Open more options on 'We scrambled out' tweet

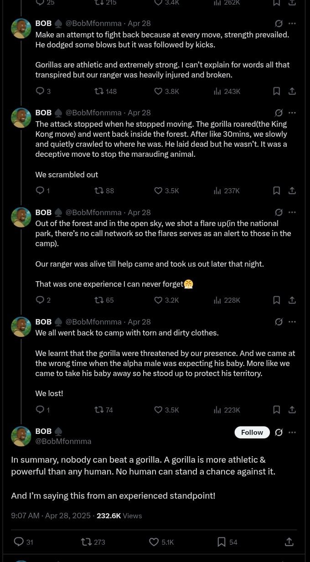pyautogui.click(x=292, y=113)
